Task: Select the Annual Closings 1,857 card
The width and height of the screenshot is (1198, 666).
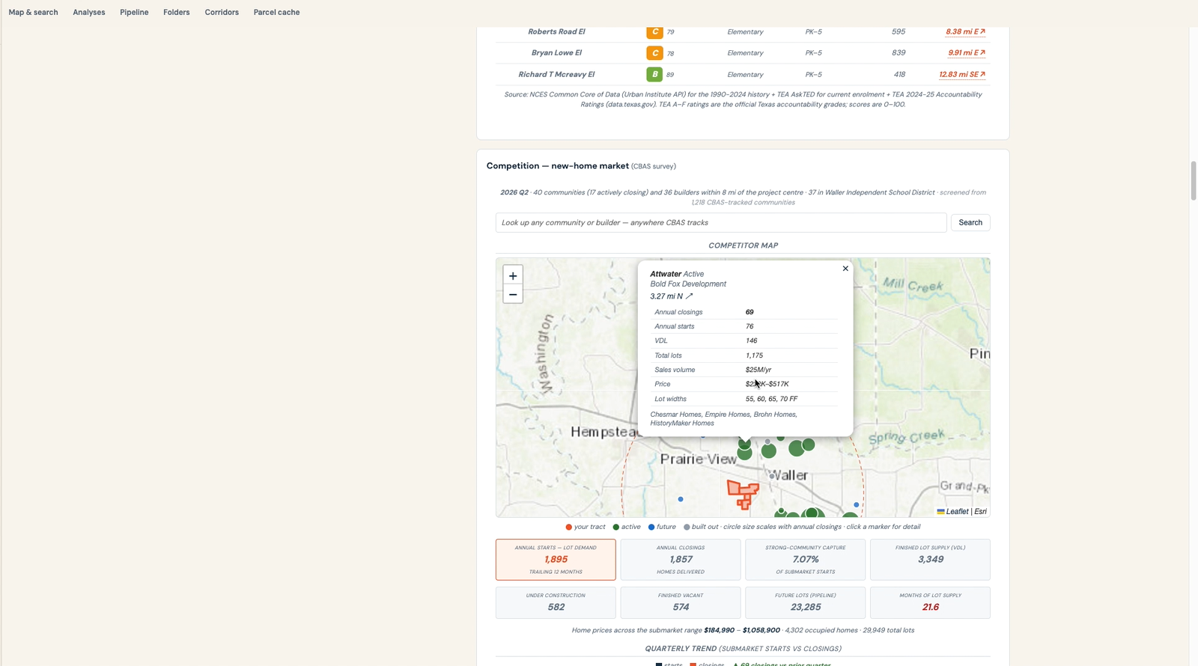Action: pyautogui.click(x=681, y=560)
